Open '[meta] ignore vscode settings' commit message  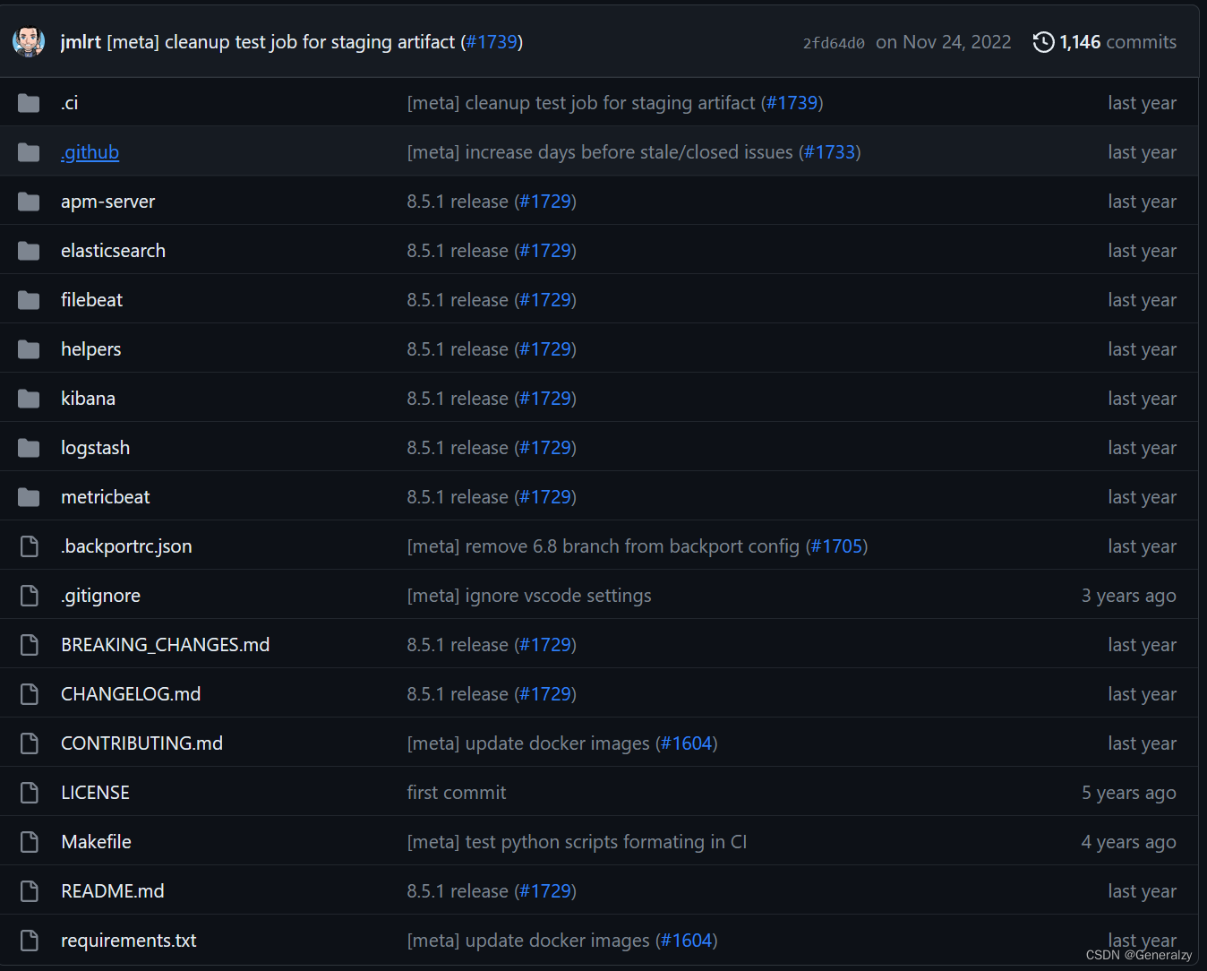[x=529, y=596]
